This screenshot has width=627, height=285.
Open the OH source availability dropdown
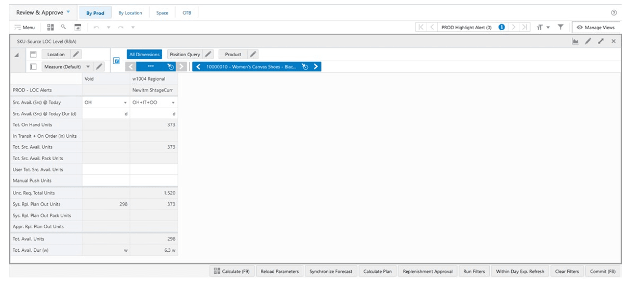(x=125, y=102)
